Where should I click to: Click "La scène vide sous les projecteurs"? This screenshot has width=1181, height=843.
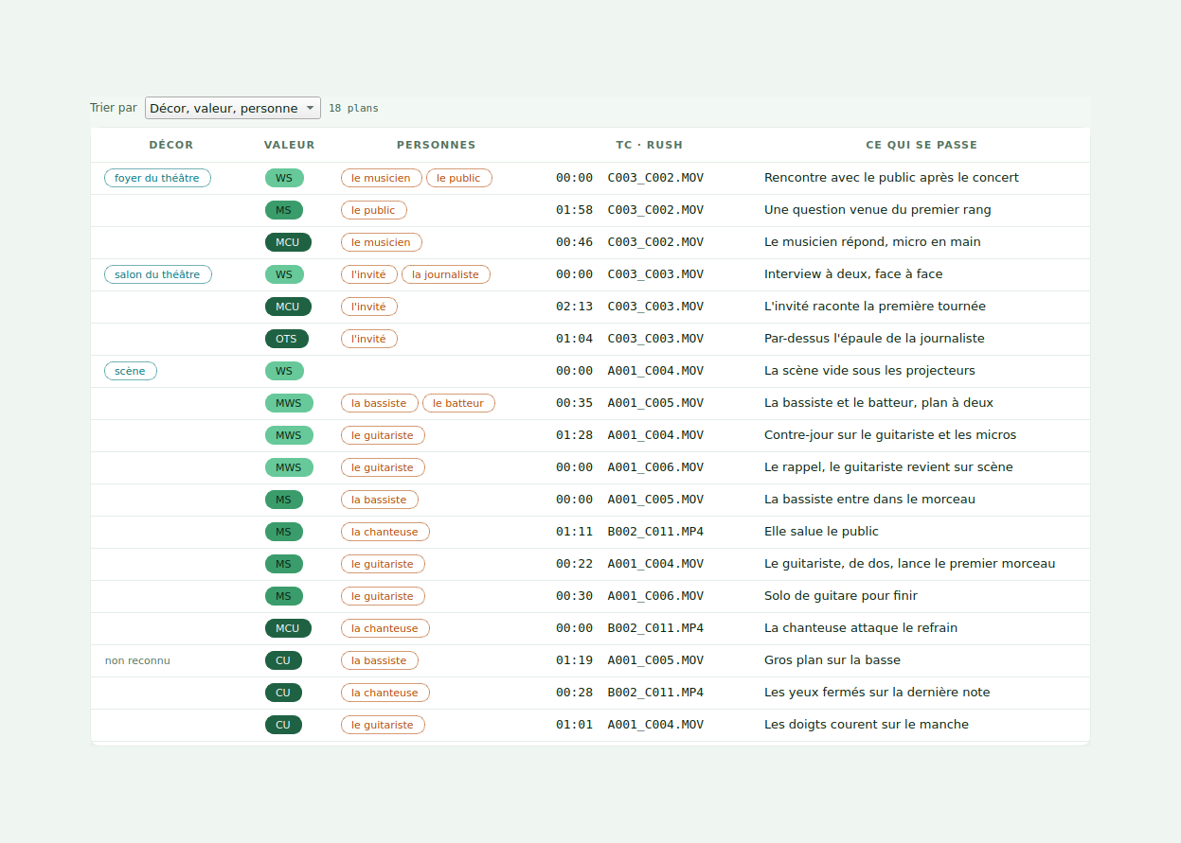click(x=869, y=371)
